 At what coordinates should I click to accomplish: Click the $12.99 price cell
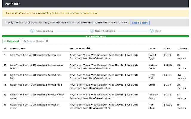(x=168, y=105)
